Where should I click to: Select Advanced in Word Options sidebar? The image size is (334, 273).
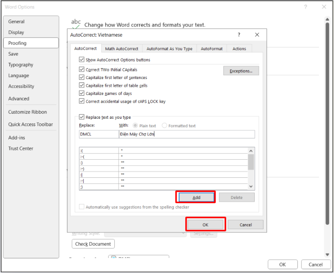pyautogui.click(x=19, y=99)
